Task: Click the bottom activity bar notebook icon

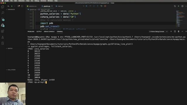Action: pyautogui.click(x=3, y=43)
